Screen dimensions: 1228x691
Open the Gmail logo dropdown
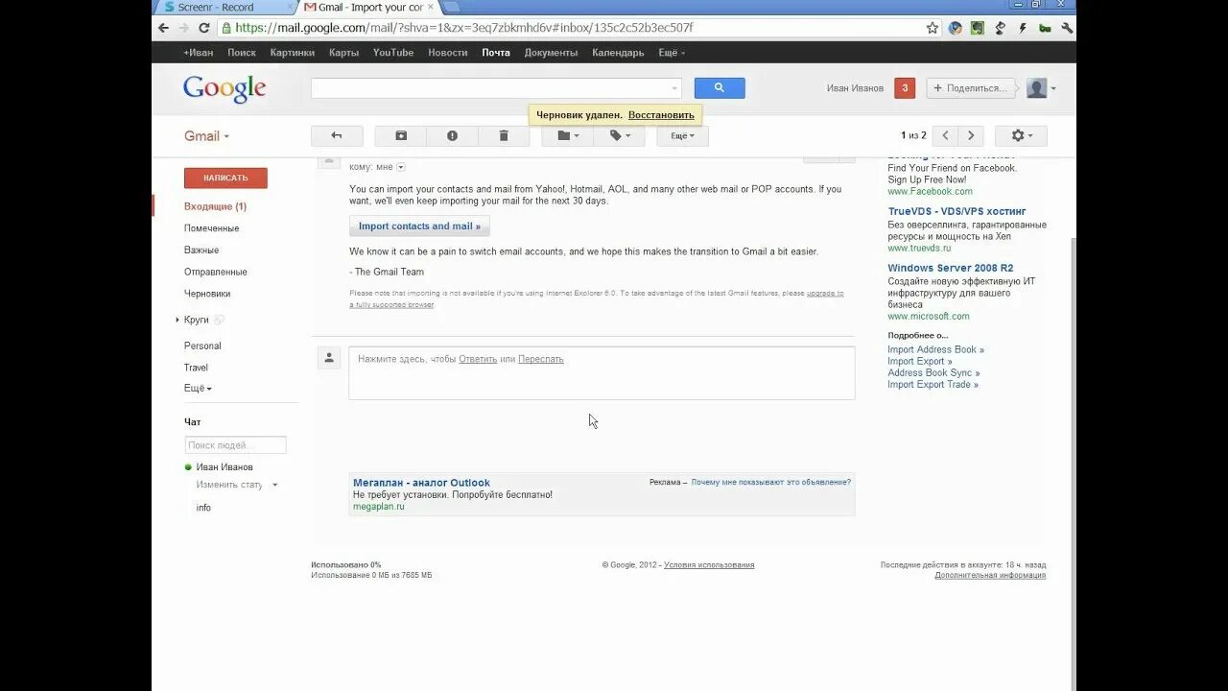pos(204,135)
